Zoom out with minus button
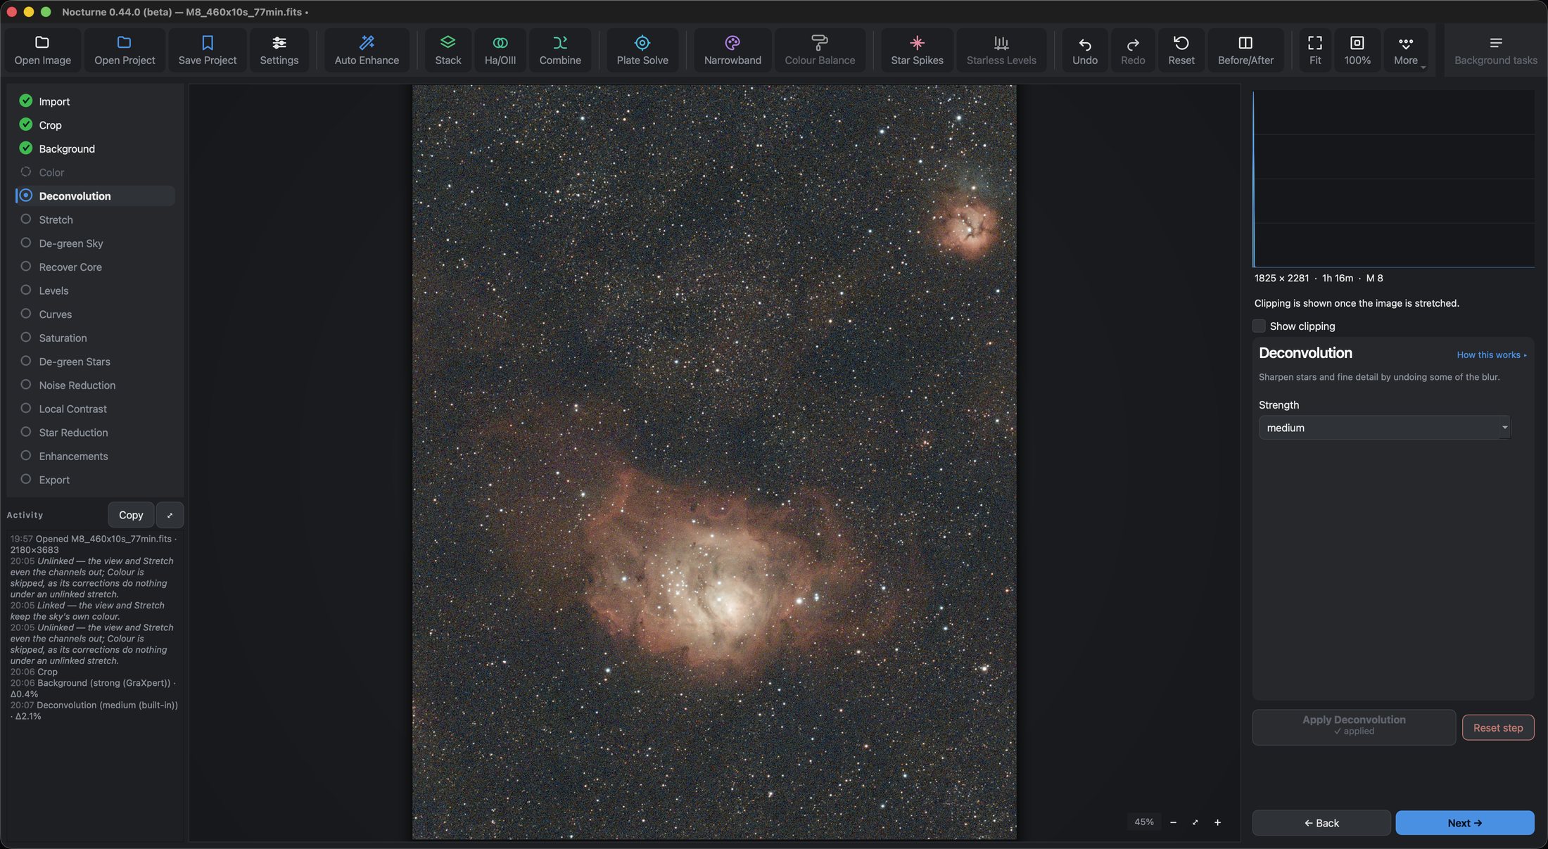 click(1173, 822)
